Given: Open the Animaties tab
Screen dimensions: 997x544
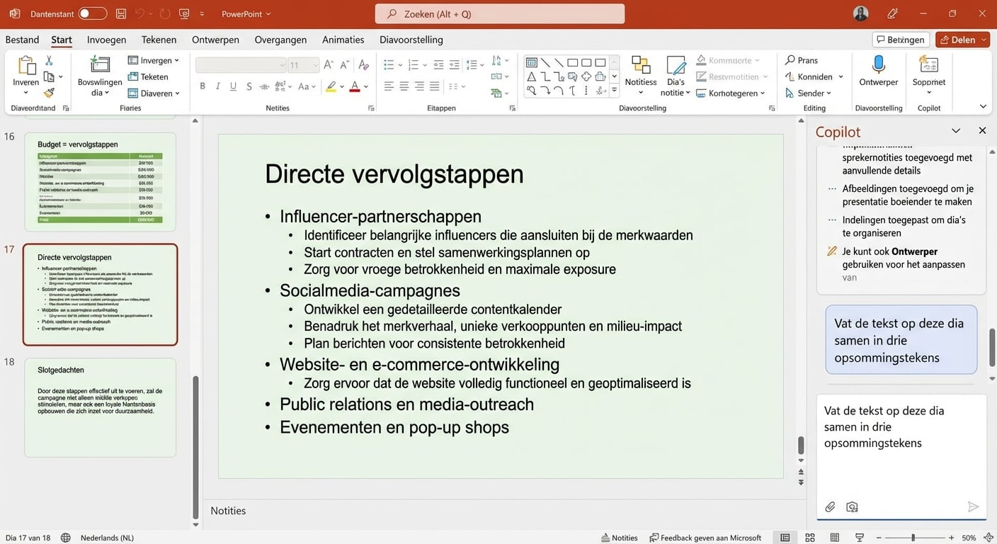Looking at the screenshot, I should (343, 40).
